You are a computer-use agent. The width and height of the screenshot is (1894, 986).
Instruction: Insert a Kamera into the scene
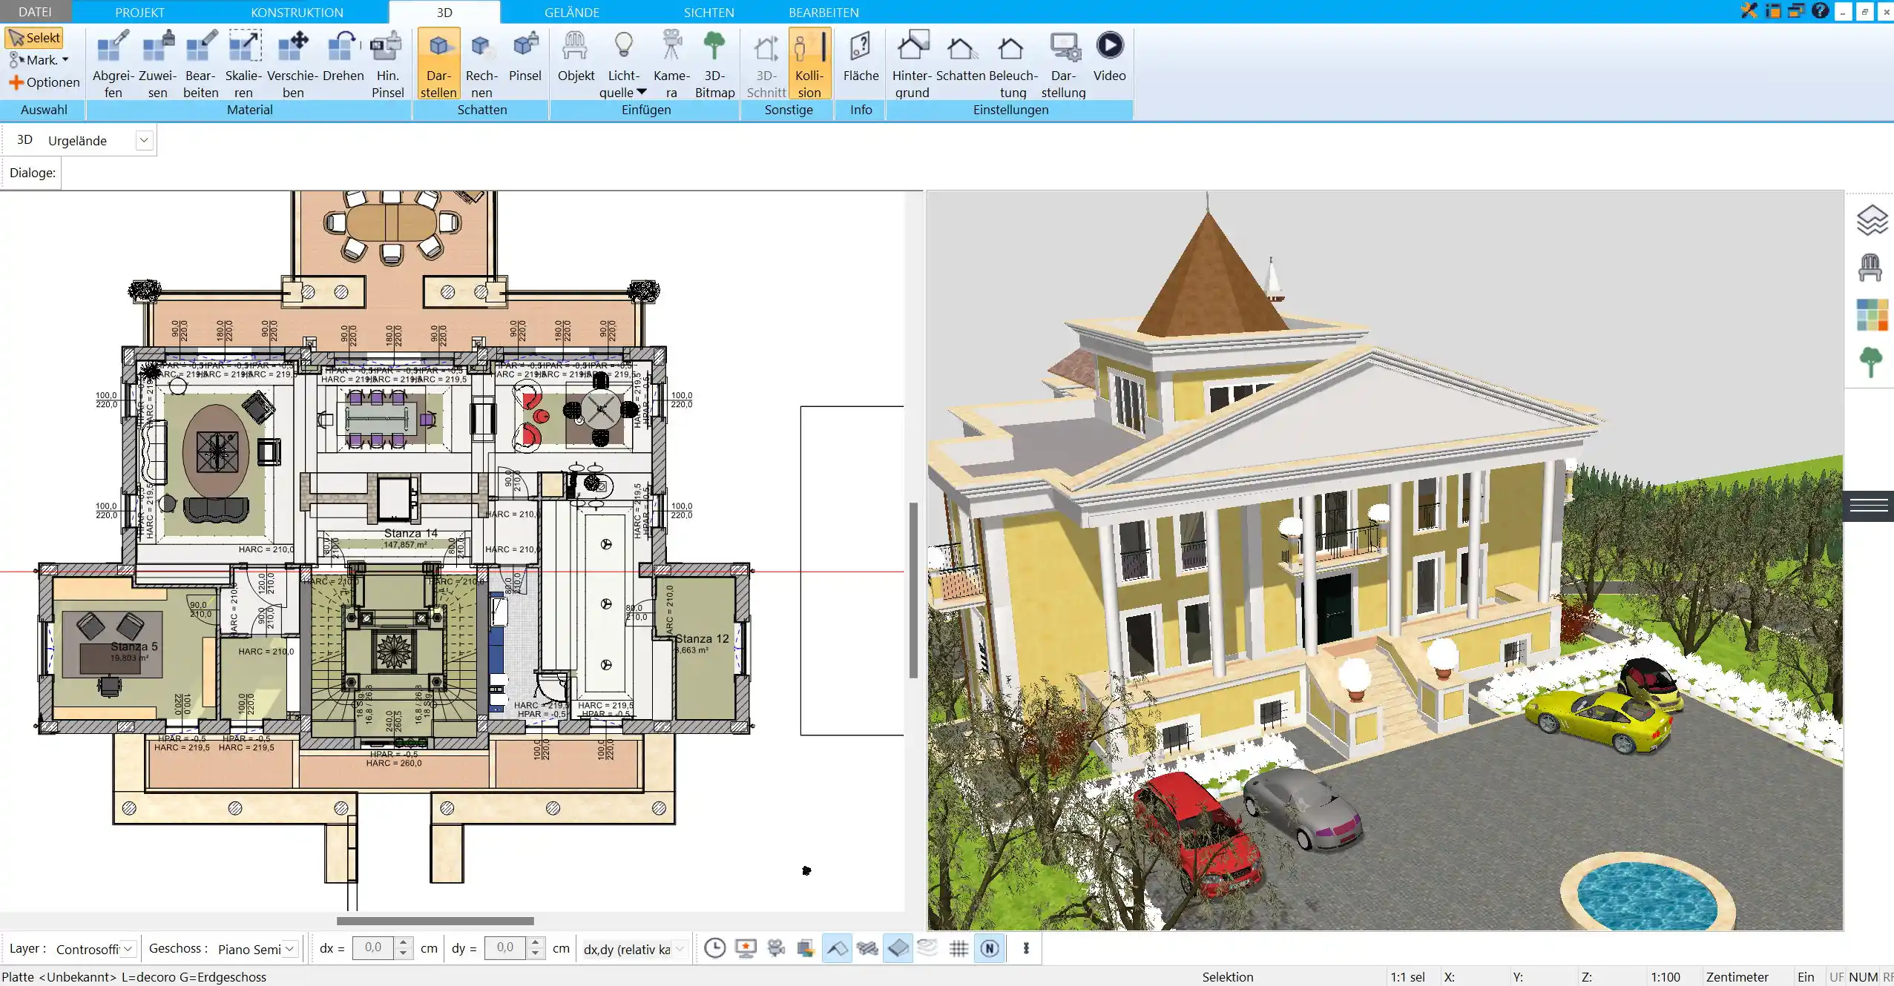pos(671,64)
